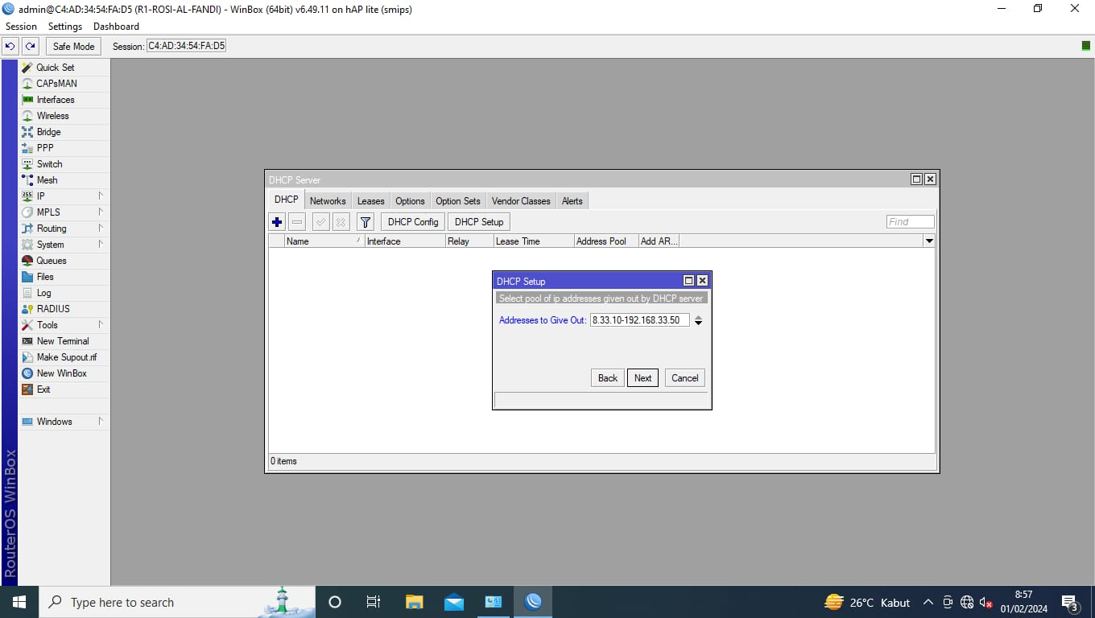The image size is (1095, 618).
Task: Open Task View on the taskbar
Action: (x=374, y=602)
